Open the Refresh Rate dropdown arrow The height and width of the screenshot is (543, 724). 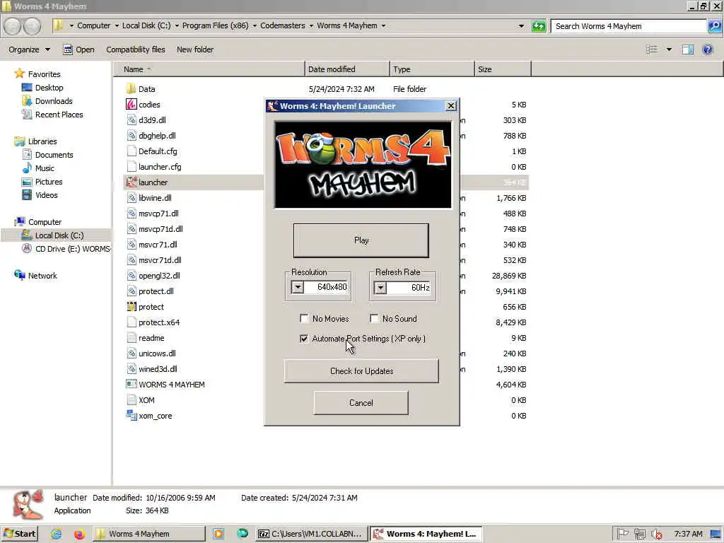pos(380,288)
